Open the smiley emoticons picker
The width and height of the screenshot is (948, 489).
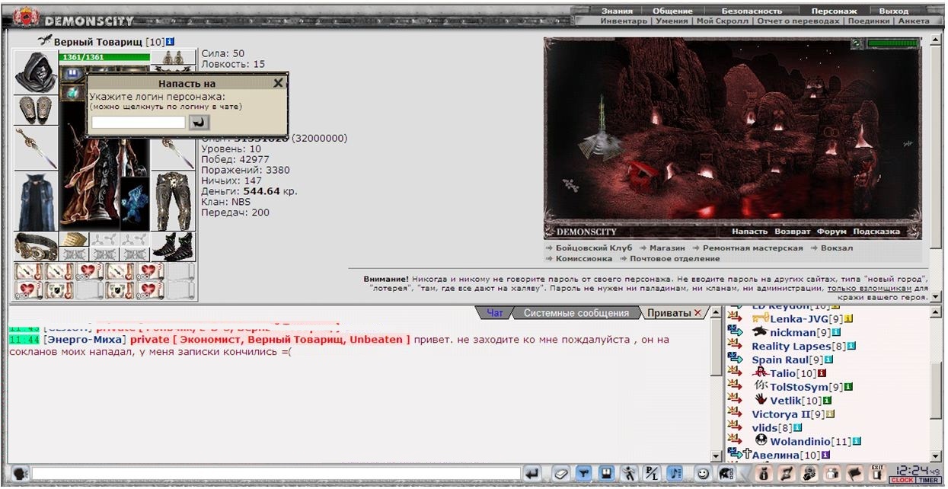tap(702, 474)
